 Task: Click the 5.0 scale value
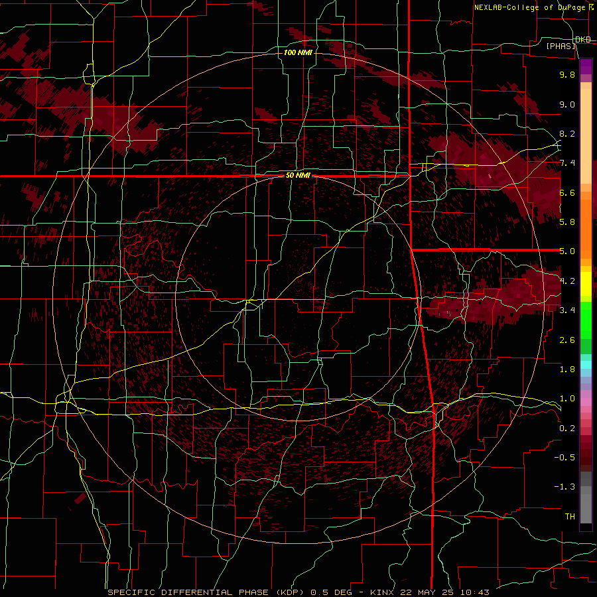[567, 251]
